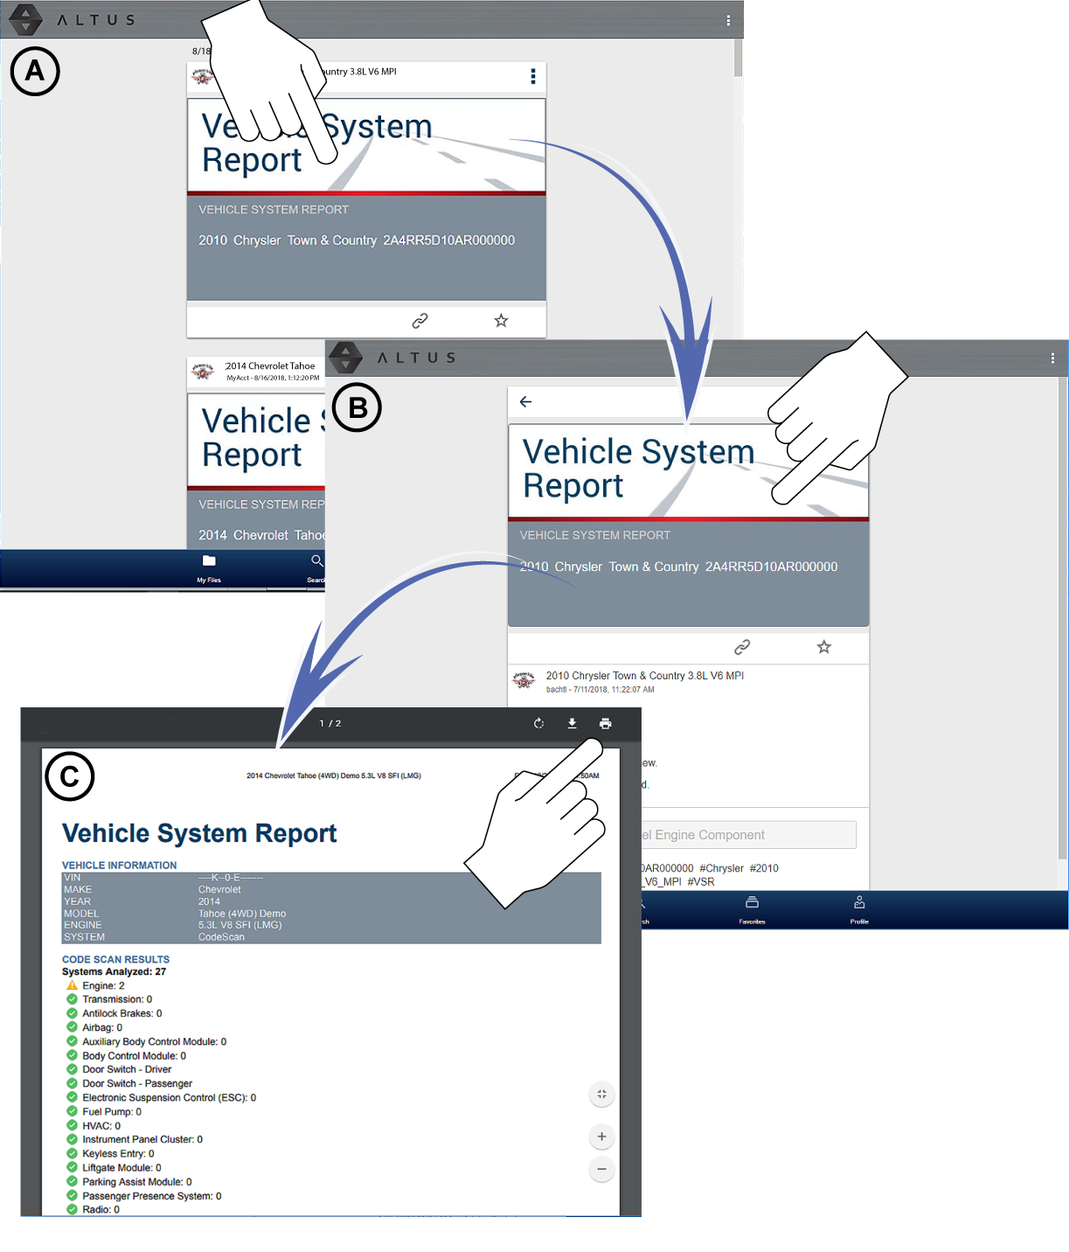Open the Altus overflow menu in screen B
The width and height of the screenshot is (1069, 1252).
coord(1052,358)
